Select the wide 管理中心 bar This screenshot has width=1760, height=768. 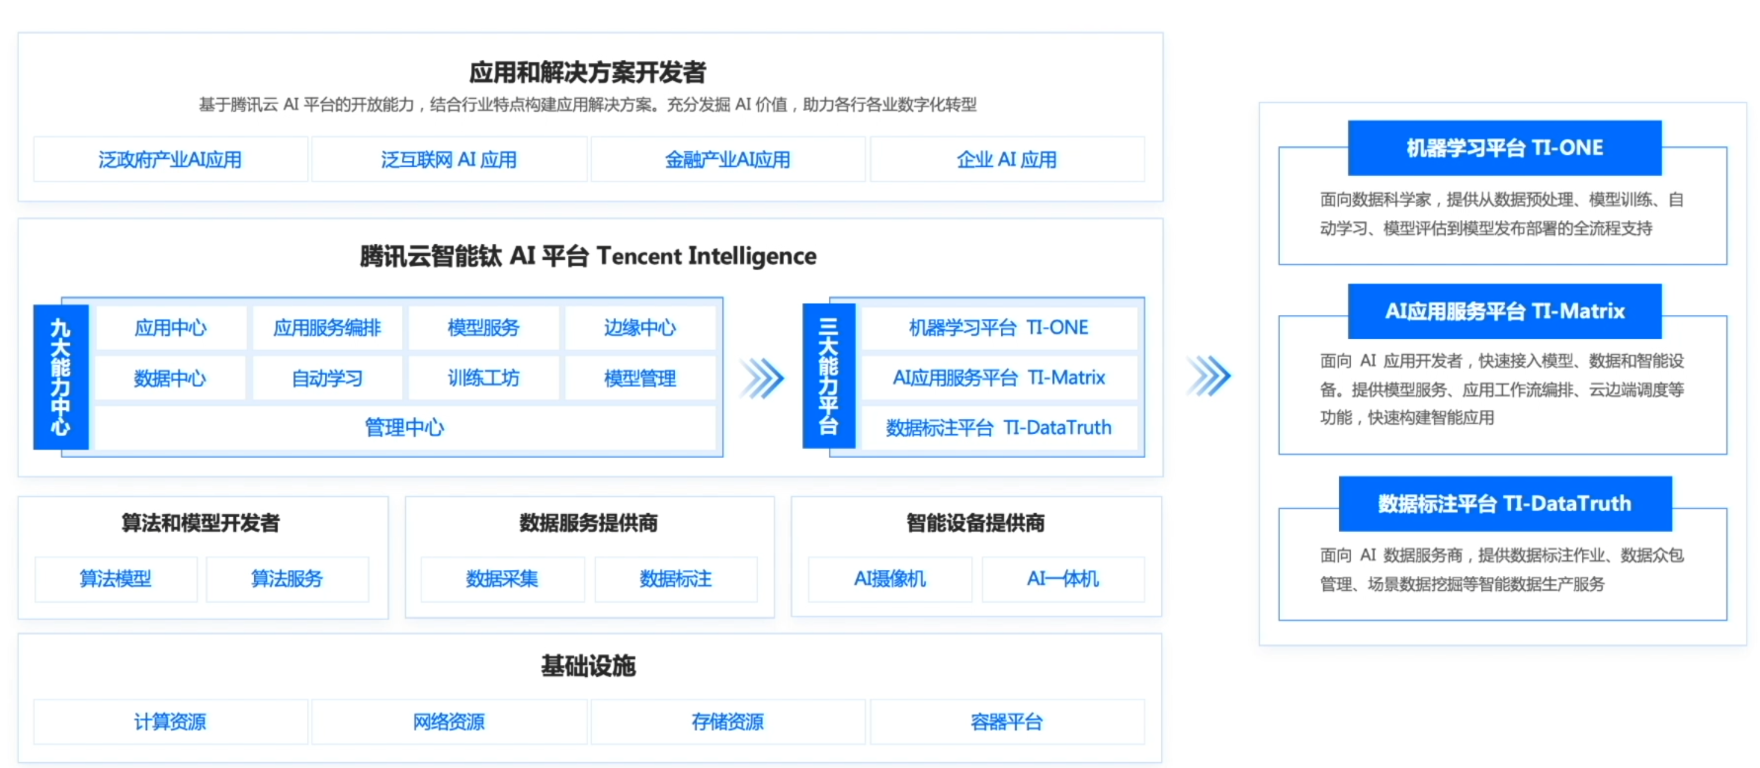pyautogui.click(x=405, y=428)
